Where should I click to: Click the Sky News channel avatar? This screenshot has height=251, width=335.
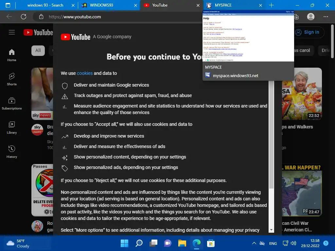[37, 129]
